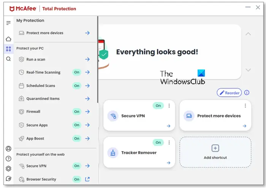Toggle Tracker Remover card On badge
The height and width of the screenshot is (188, 266).
pos(158,142)
